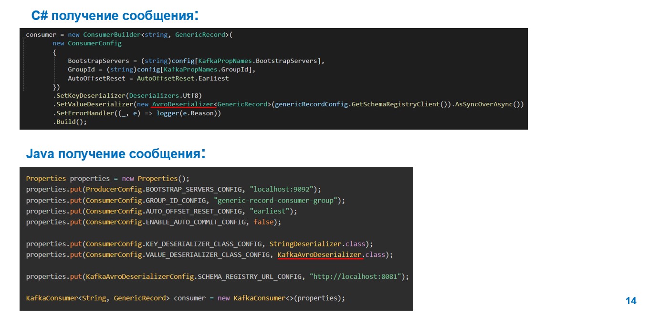Click '.SetErrorHandler' line
This screenshot has height=315, width=649.
(x=137, y=113)
